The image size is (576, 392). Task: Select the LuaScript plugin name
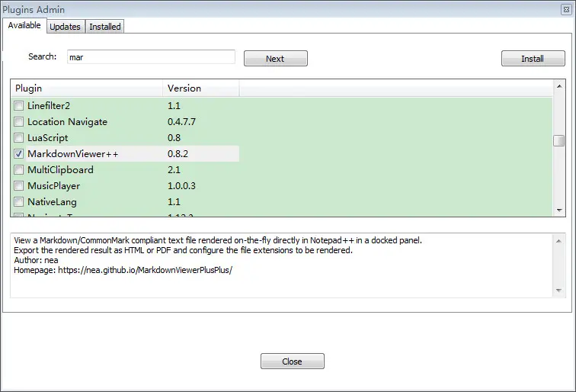(48, 138)
